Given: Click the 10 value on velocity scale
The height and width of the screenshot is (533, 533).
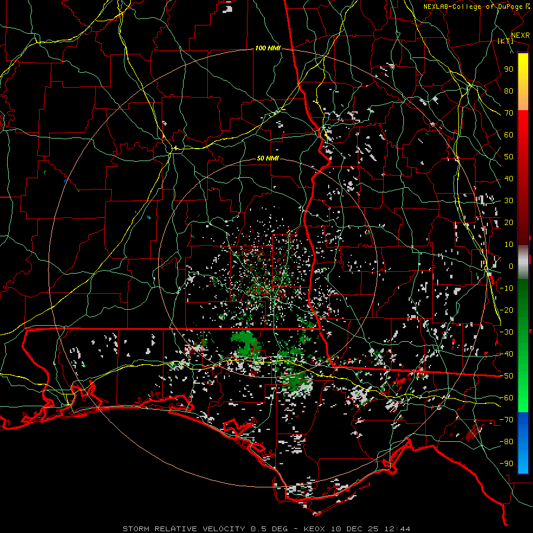Looking at the screenshot, I should pos(509,245).
